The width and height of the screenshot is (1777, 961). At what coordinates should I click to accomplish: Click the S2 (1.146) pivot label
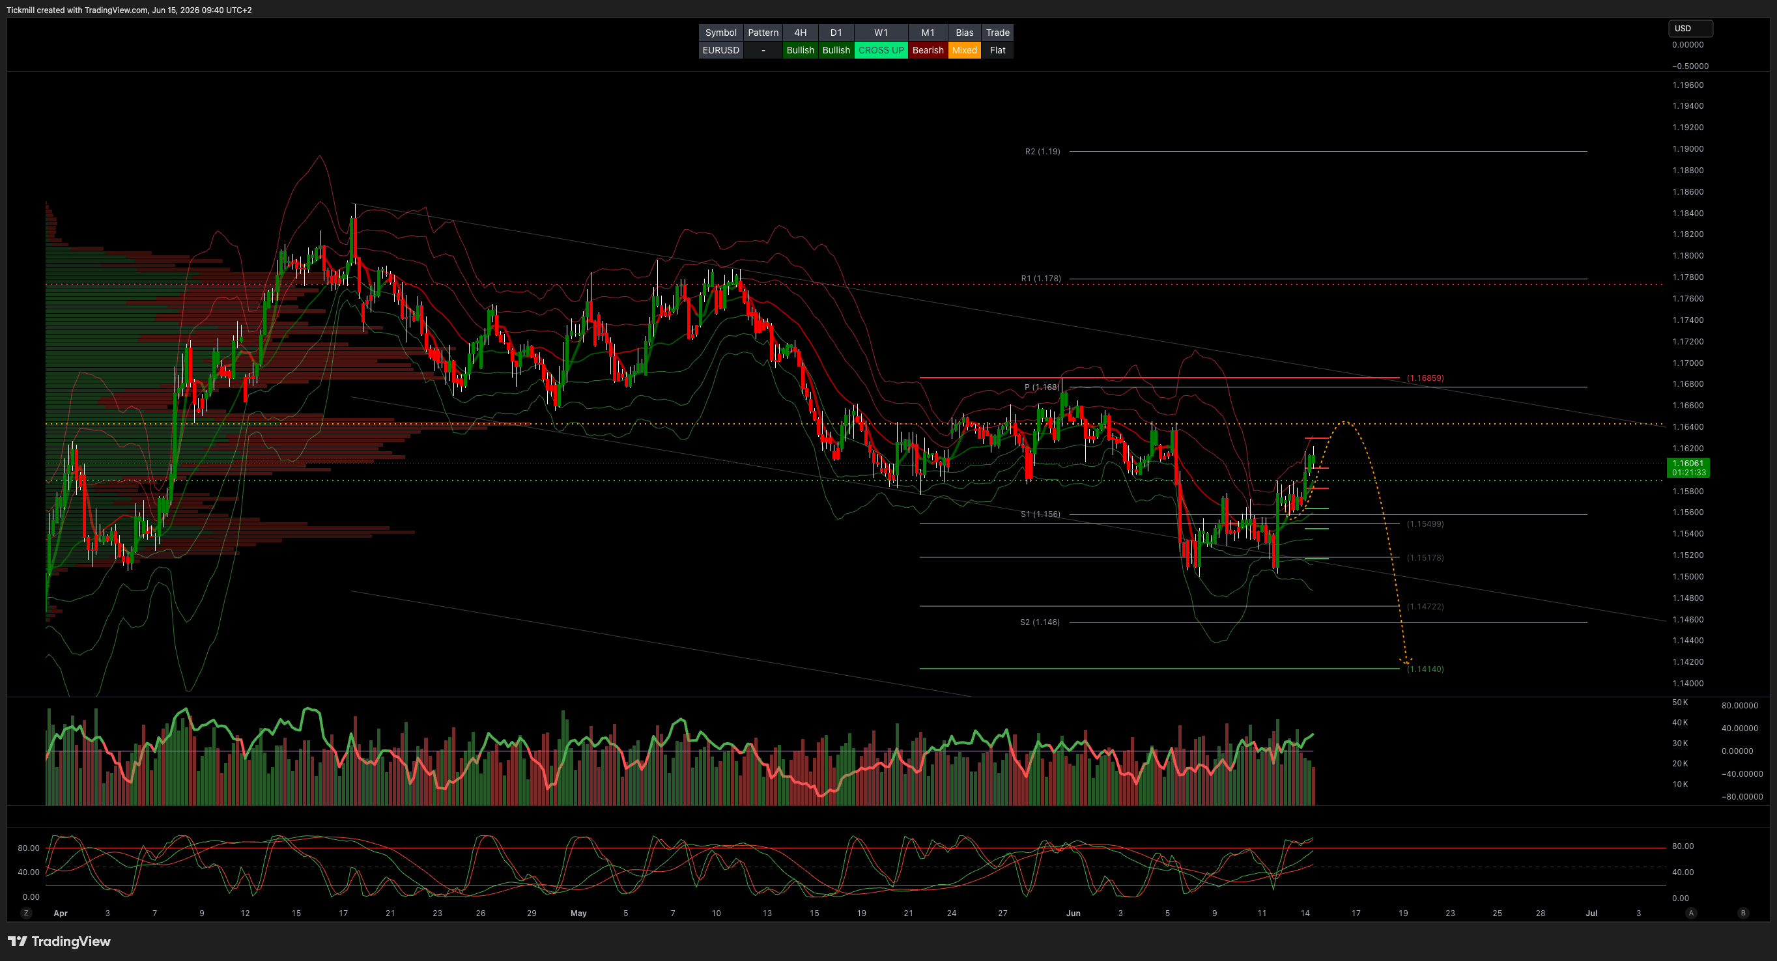pos(1040,622)
